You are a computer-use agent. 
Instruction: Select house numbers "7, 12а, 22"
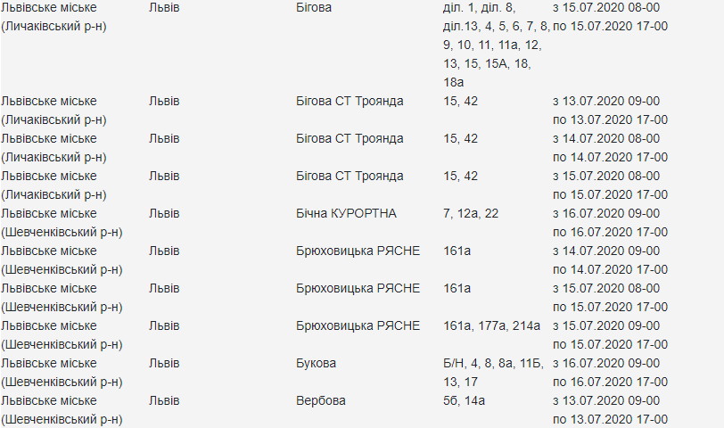(x=472, y=213)
